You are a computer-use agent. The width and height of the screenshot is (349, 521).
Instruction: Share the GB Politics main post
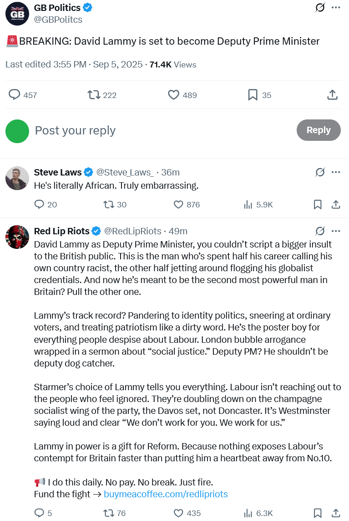[x=333, y=95]
